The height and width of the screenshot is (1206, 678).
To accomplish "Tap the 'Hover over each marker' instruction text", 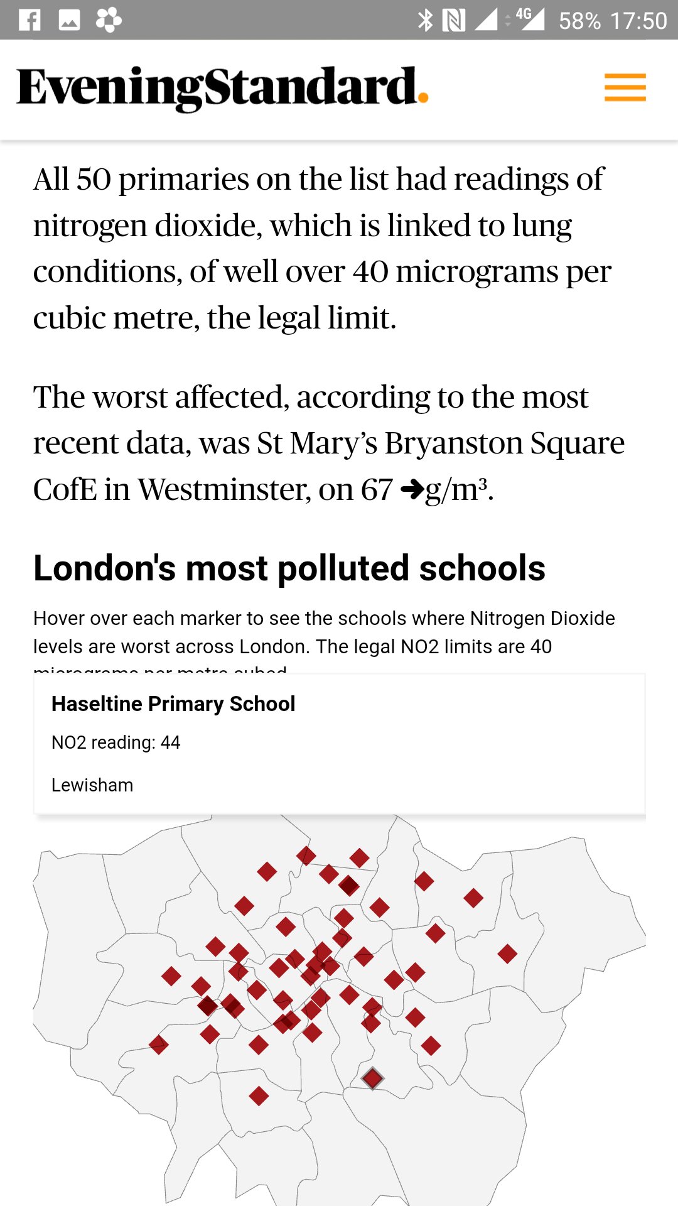I will click(324, 633).
